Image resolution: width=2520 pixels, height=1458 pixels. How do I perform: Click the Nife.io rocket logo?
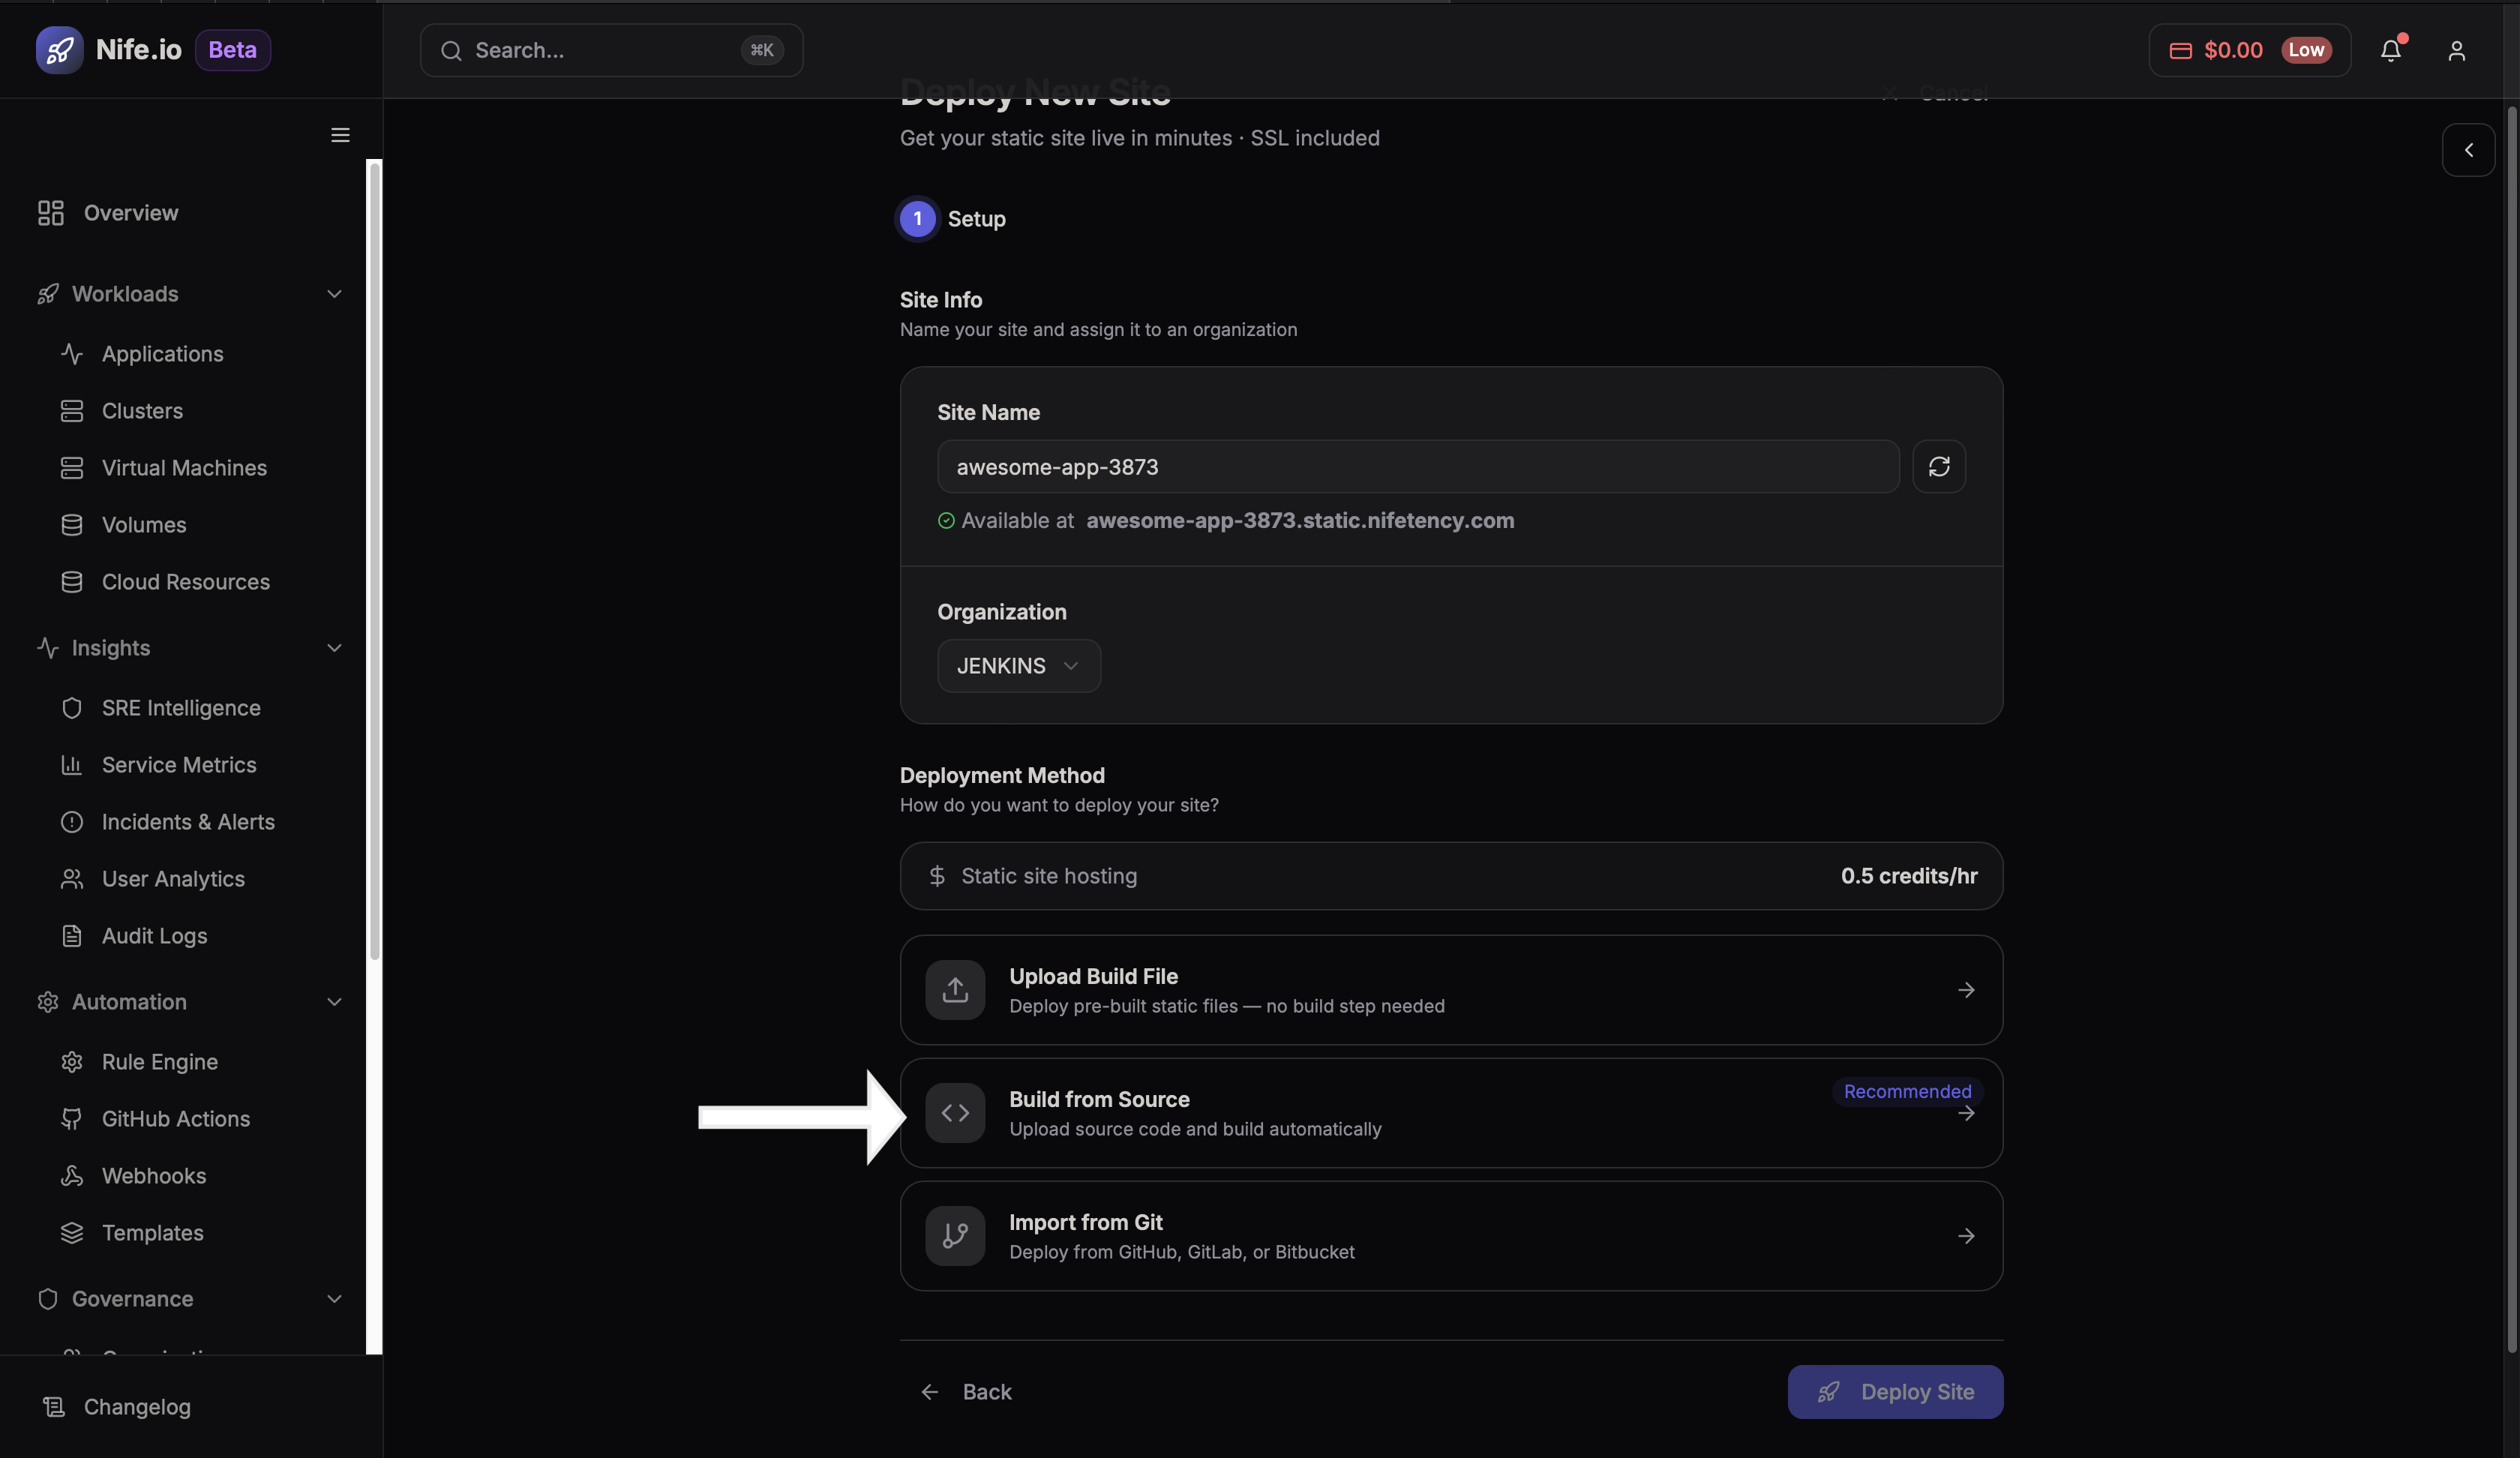coord(60,50)
